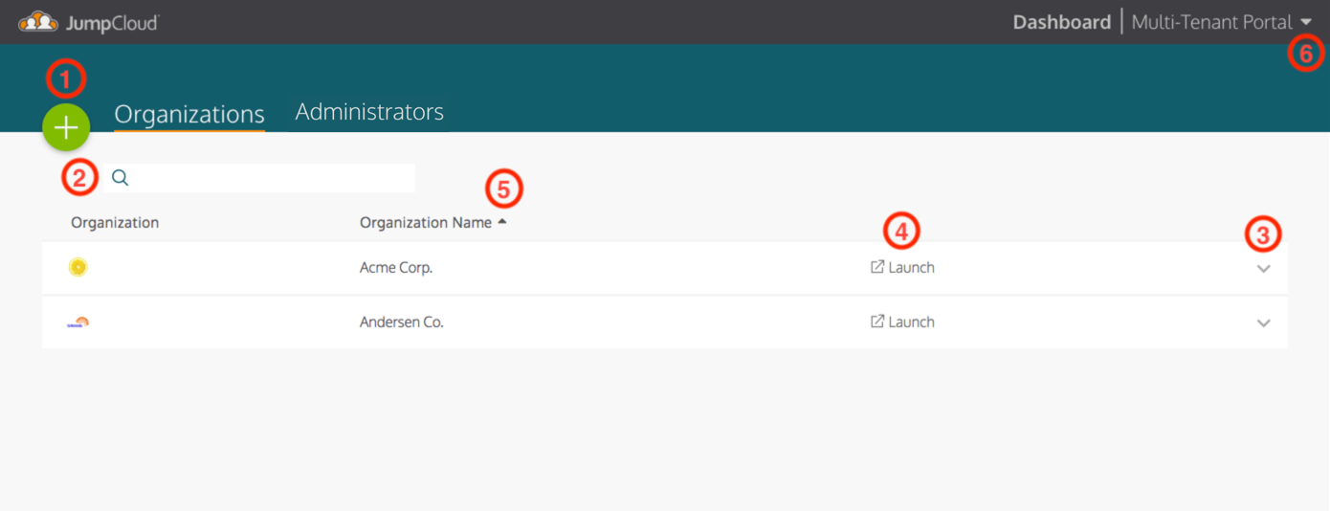Click the JumpCloud logo
Image resolution: width=1330 pixels, height=511 pixels.
(x=89, y=22)
